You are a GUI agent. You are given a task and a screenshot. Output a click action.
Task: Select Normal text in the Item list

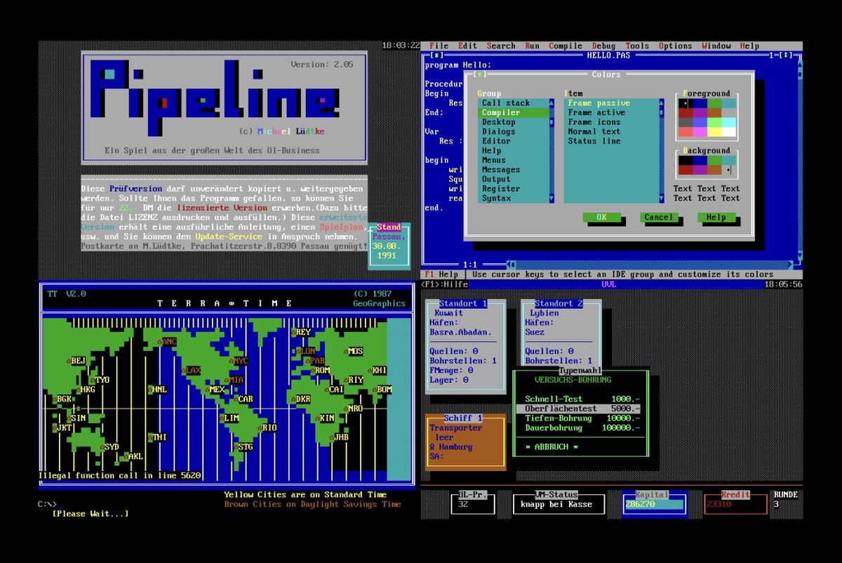click(x=611, y=131)
